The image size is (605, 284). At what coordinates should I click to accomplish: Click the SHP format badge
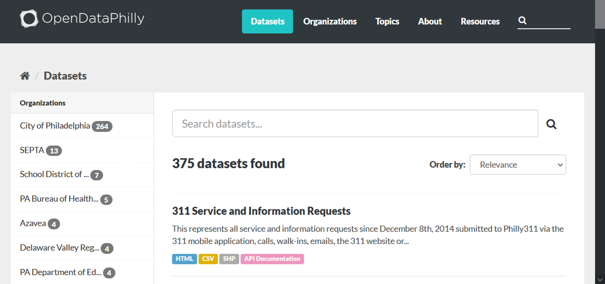tap(229, 259)
